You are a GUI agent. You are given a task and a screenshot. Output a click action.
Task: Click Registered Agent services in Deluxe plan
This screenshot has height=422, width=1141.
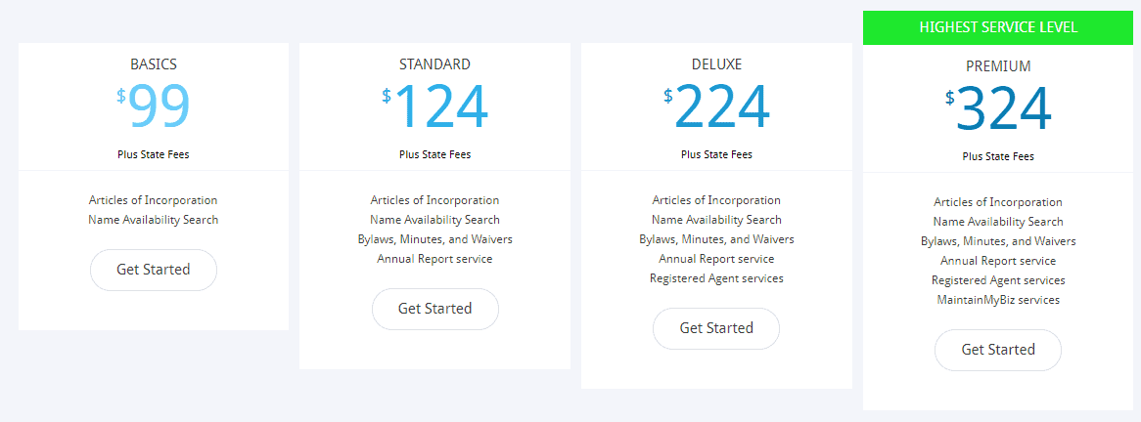pos(716,278)
